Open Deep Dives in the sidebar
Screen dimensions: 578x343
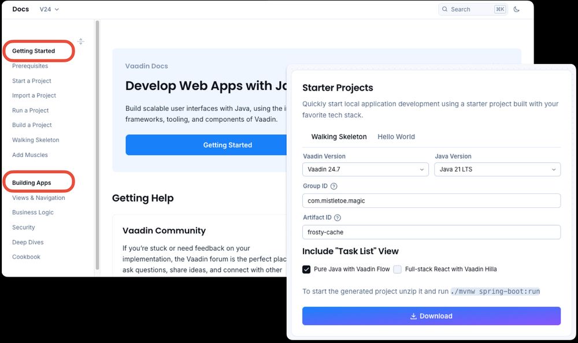[28, 242]
